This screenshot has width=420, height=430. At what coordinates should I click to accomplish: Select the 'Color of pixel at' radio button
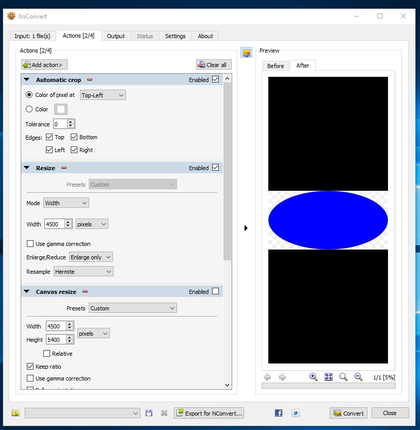coord(29,95)
